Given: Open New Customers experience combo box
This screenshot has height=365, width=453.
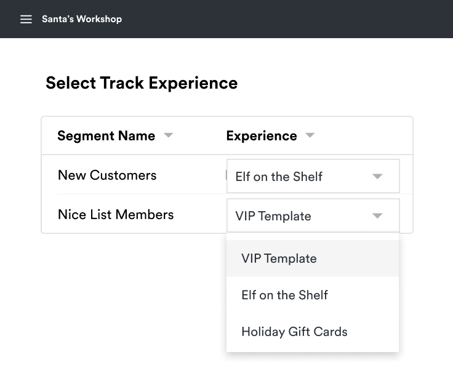Looking at the screenshot, I should [302, 177].
